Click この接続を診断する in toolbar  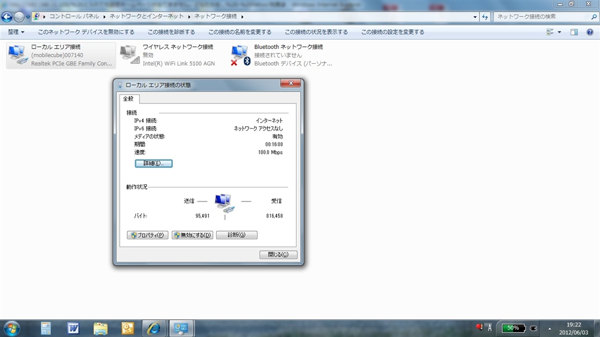(x=171, y=32)
